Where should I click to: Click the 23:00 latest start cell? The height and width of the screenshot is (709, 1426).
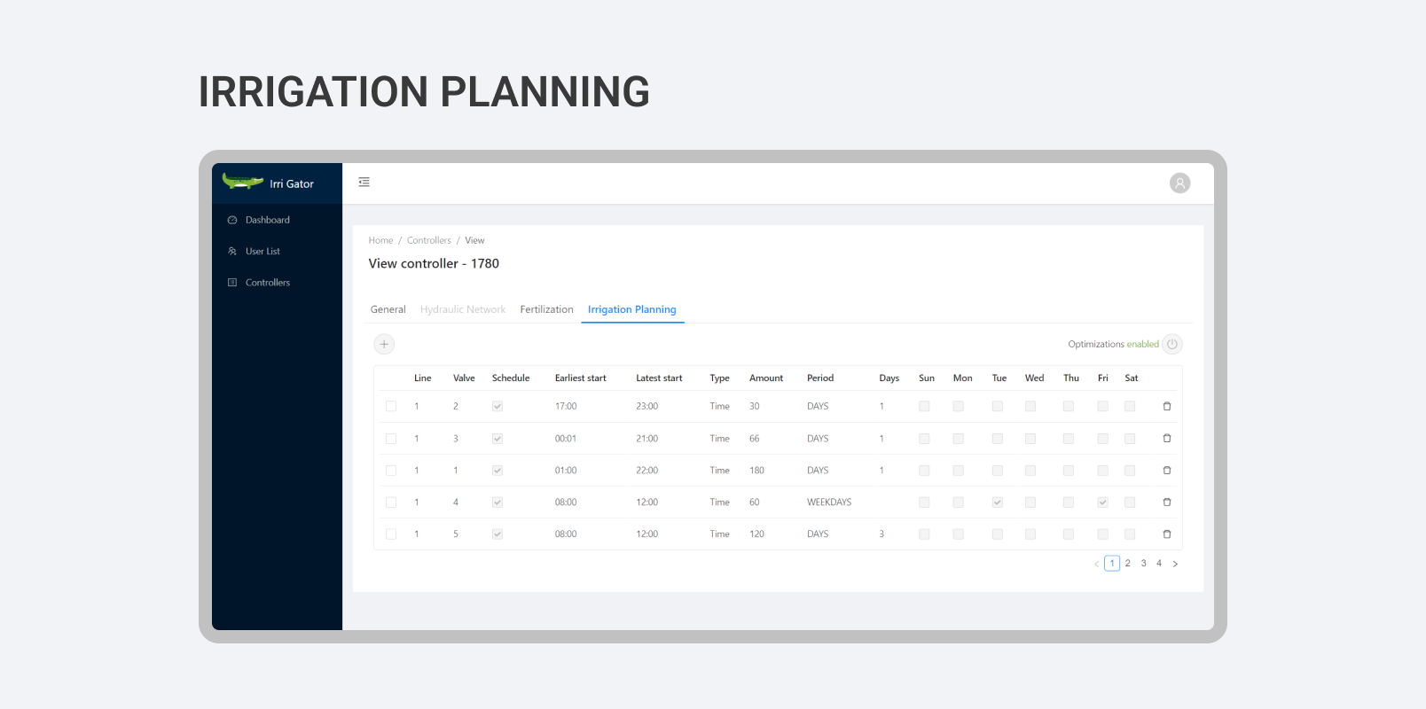[x=647, y=406]
